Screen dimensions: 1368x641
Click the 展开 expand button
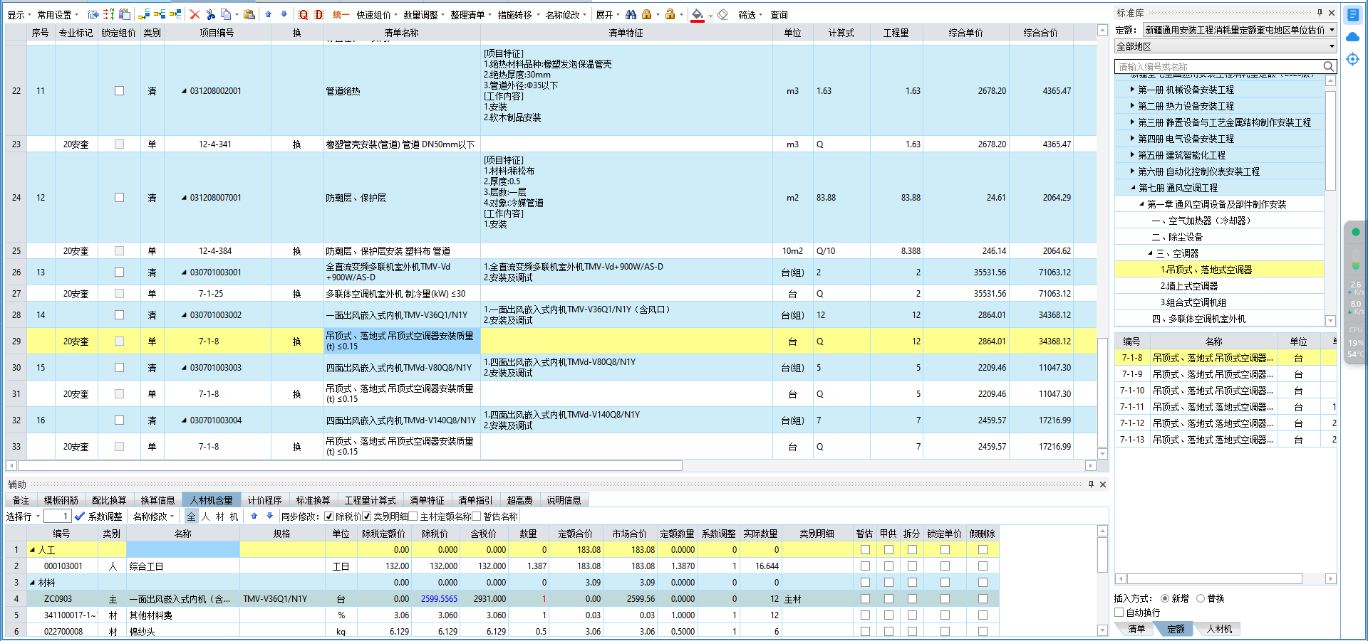tap(608, 14)
